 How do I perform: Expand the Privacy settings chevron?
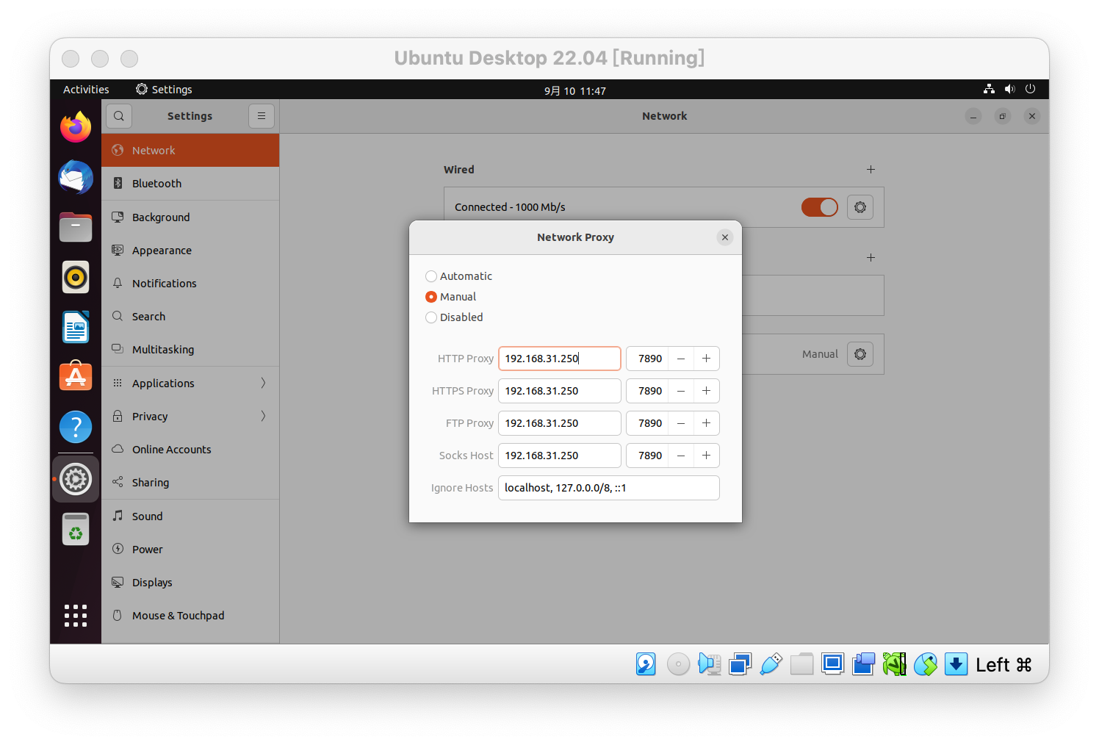pos(263,416)
